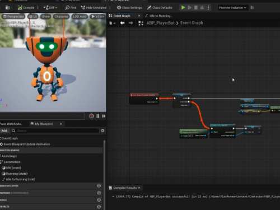Step the preview animation forward
Viewport: 280px width, 210px height.
(104, 116)
